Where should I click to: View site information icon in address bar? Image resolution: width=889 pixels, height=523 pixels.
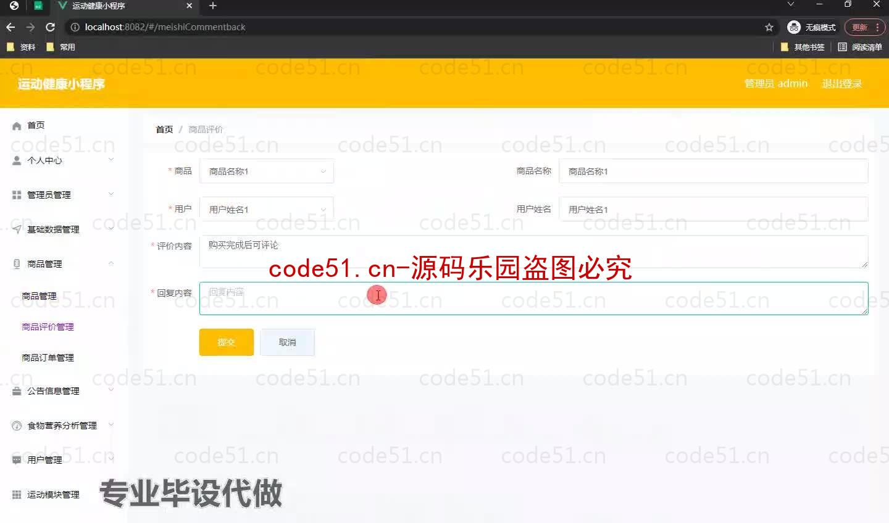click(75, 27)
